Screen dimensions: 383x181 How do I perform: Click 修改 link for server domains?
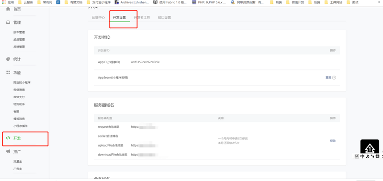(333, 141)
